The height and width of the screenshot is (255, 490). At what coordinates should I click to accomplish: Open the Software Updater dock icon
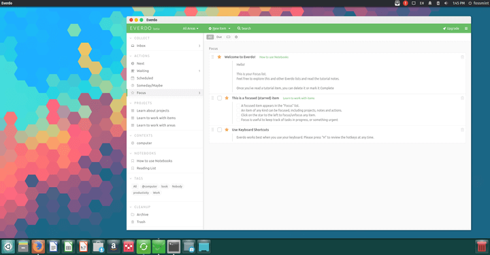[144, 247]
